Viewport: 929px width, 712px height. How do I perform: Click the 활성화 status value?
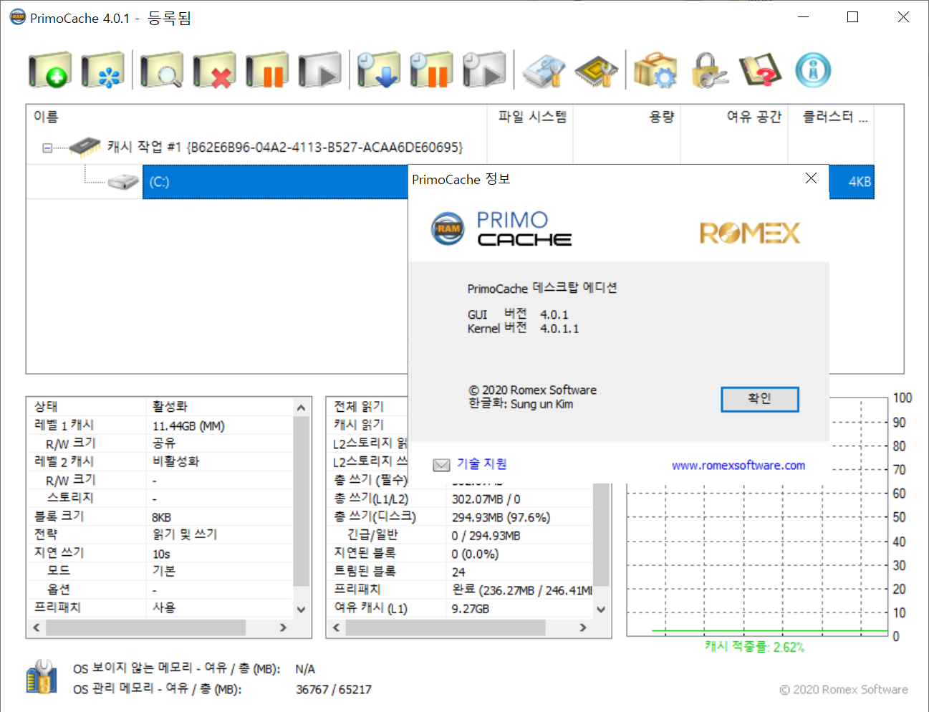tap(170, 407)
